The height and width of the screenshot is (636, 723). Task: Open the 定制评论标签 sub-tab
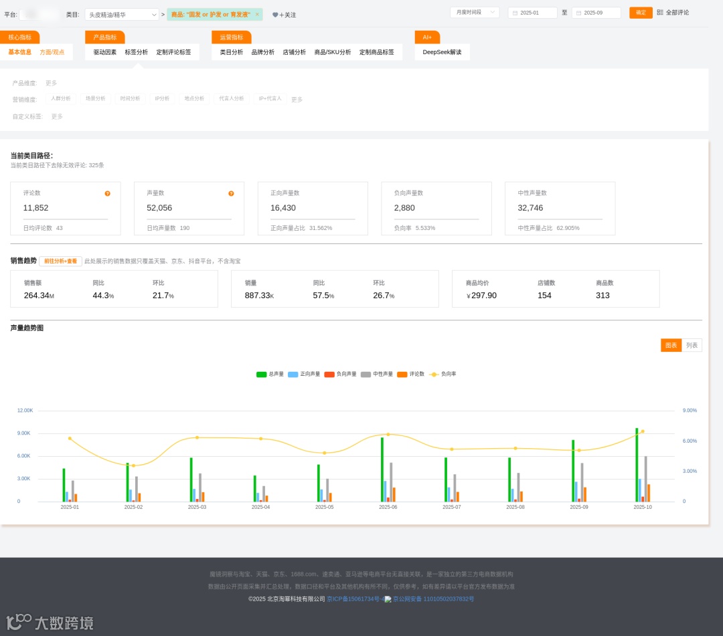click(x=174, y=52)
